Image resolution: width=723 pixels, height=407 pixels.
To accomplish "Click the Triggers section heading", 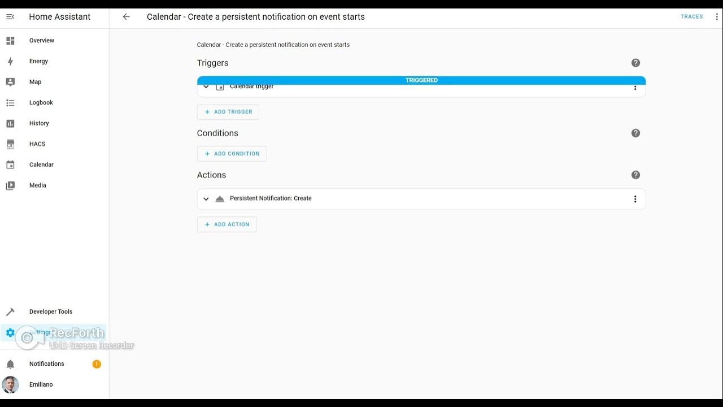I will [x=213, y=63].
